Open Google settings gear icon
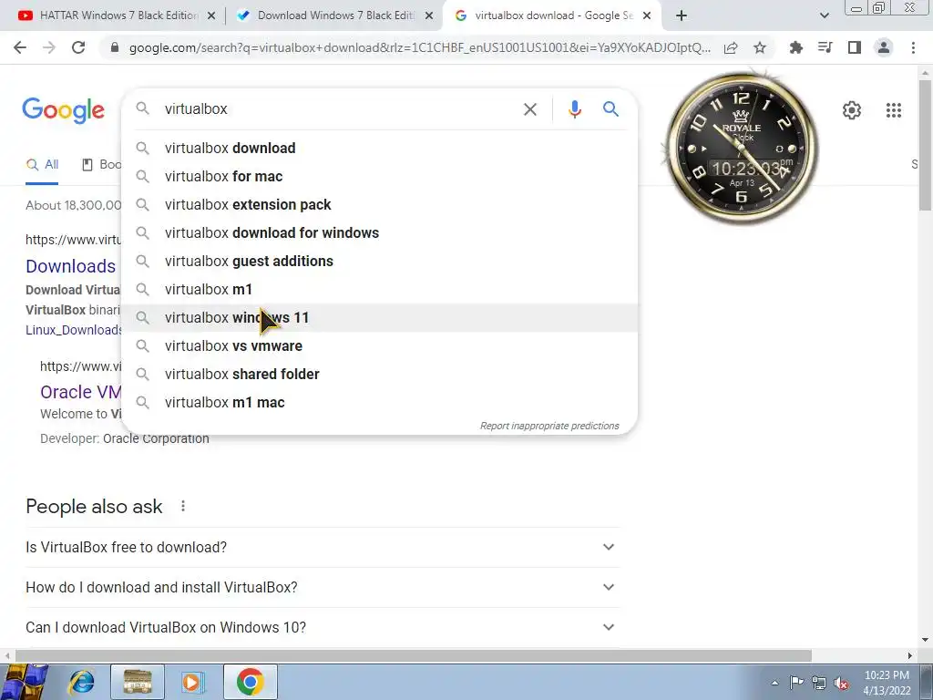The image size is (933, 700). 852,110
